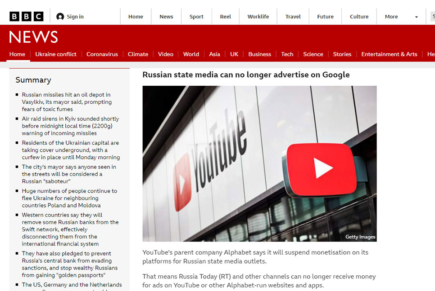The height and width of the screenshot is (291, 435).
Task: Click the BBC logo
Action: click(x=27, y=17)
